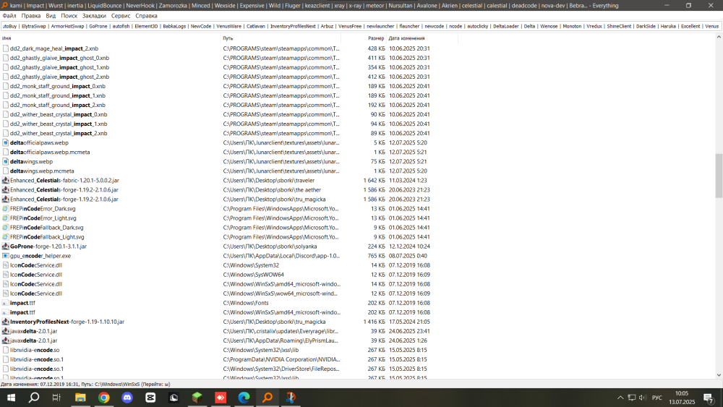Click the deltawings.webp.mcmeta file icon
723x407 pixels.
pyautogui.click(x=6, y=171)
